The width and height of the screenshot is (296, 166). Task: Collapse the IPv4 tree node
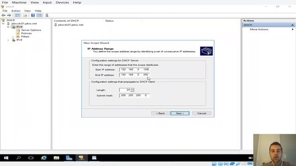pyautogui.click(x=8, y=27)
